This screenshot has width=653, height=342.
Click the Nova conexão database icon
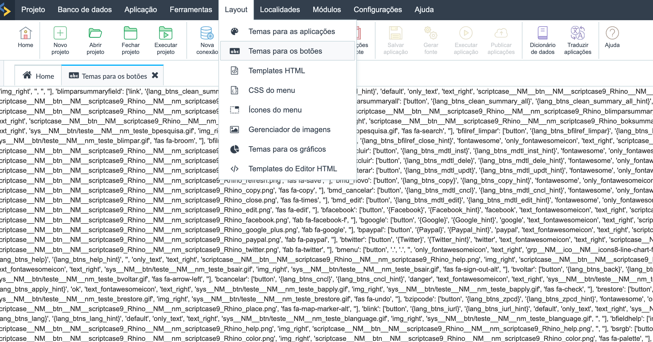[x=207, y=33]
